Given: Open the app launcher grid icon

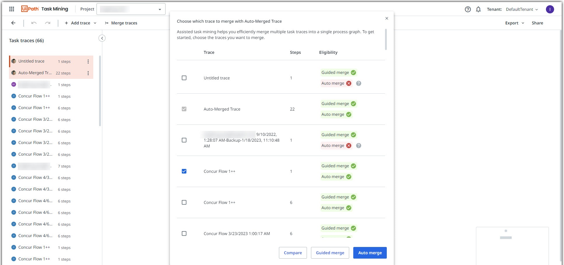Looking at the screenshot, I should [12, 9].
